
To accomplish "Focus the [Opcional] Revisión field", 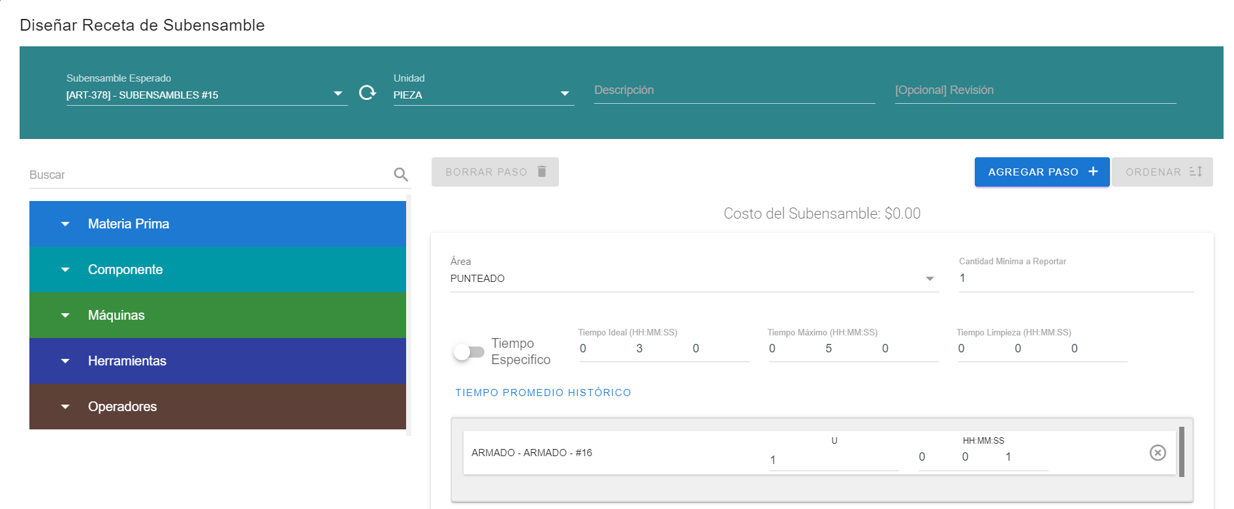I will coord(1035,91).
